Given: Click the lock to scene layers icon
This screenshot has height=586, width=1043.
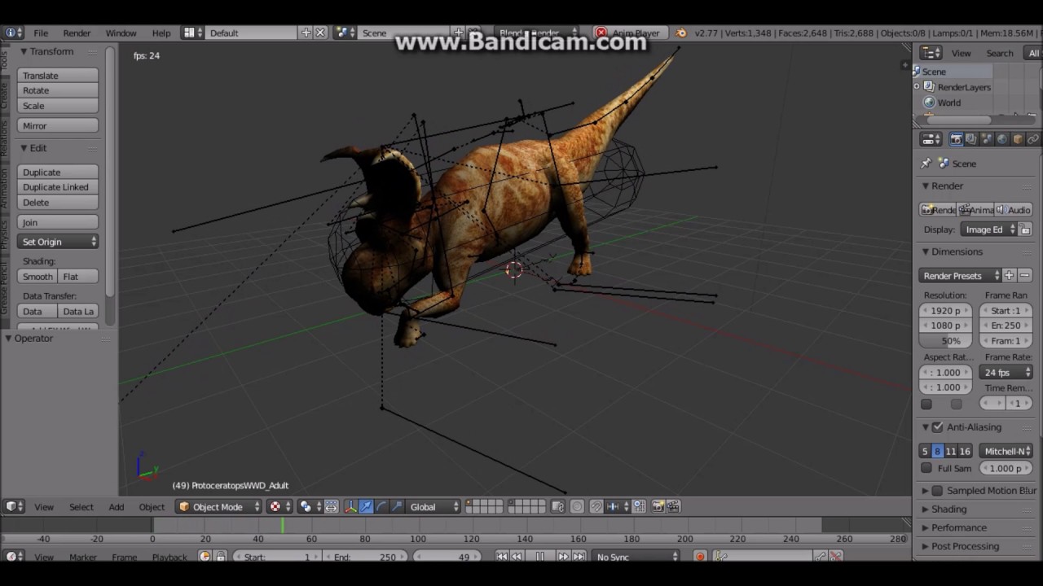Looking at the screenshot, I should 557,506.
